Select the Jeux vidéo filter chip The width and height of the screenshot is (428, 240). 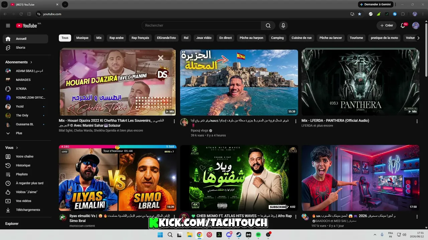click(x=204, y=38)
